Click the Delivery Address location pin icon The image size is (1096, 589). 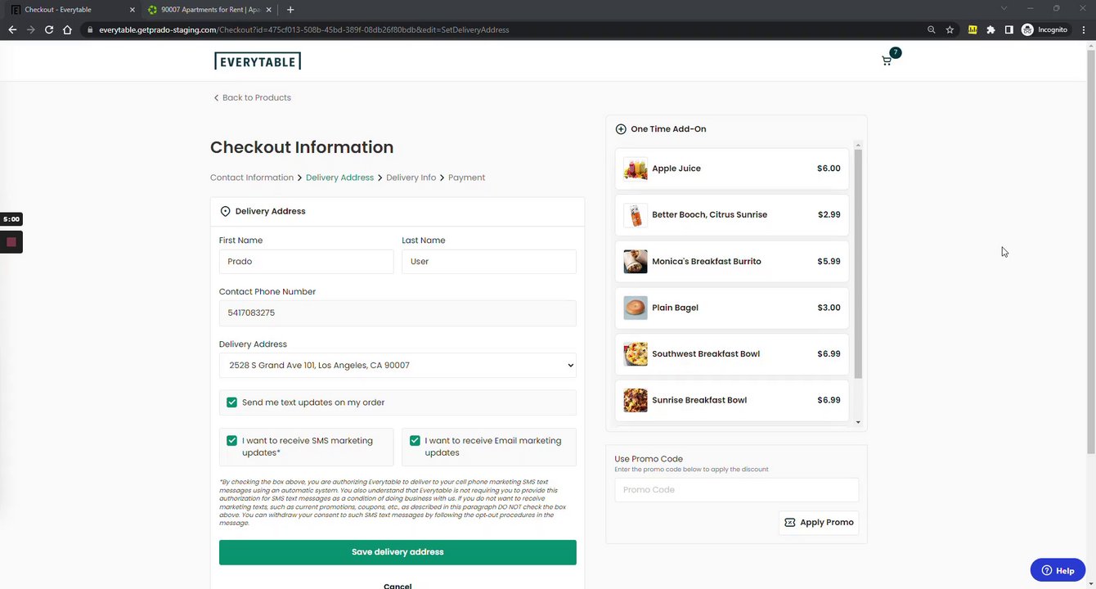click(225, 211)
